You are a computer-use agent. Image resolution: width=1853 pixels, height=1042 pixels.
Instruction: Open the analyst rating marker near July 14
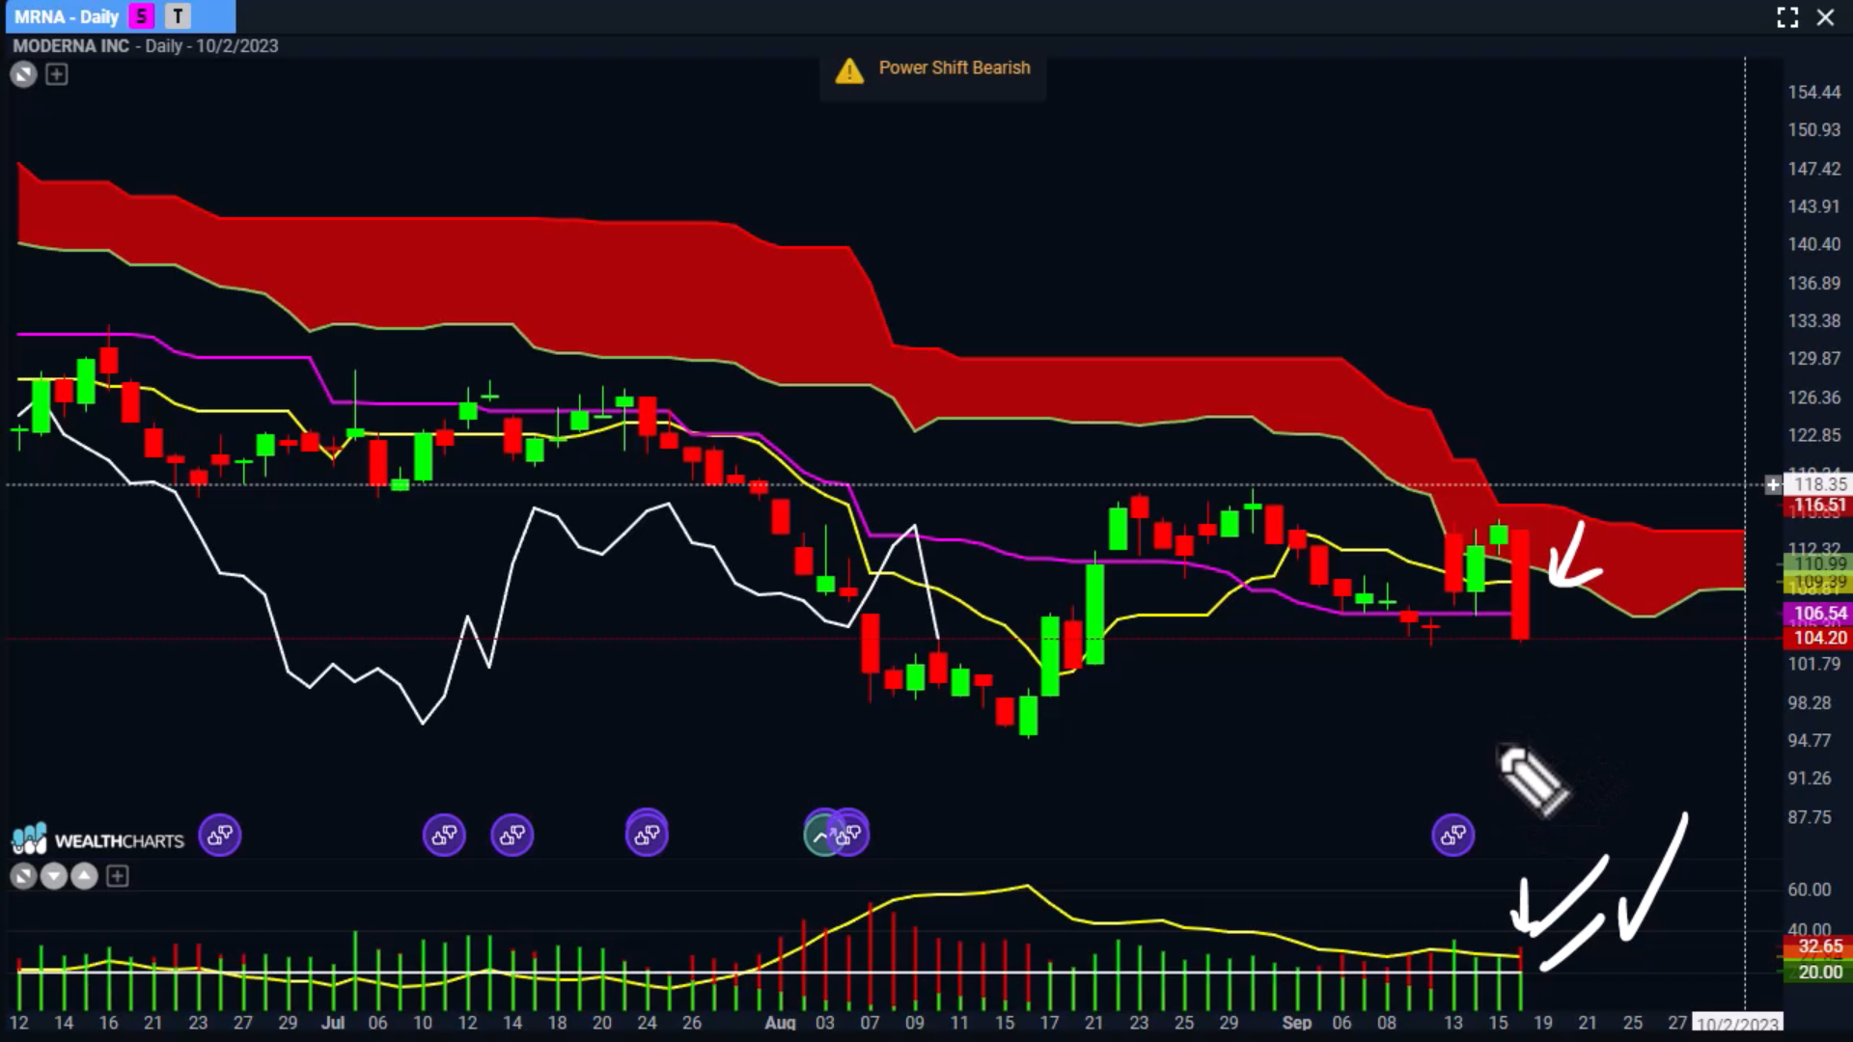point(512,835)
